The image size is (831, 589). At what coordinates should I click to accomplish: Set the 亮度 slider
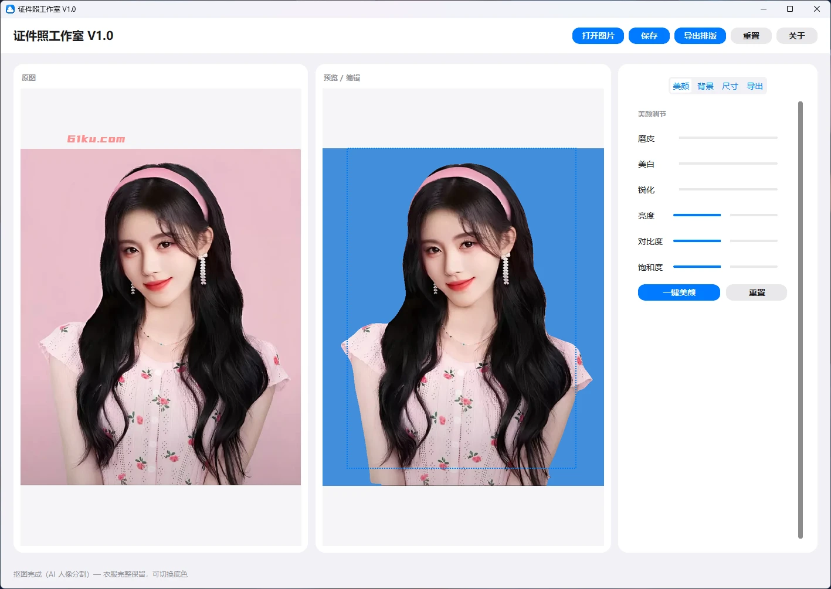coord(725,215)
